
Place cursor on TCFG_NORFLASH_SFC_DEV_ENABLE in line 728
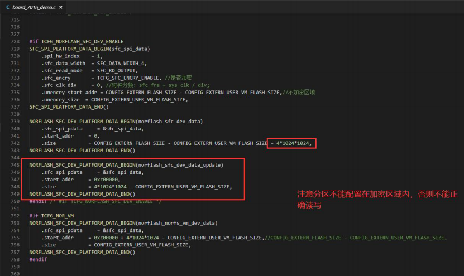(x=82, y=42)
